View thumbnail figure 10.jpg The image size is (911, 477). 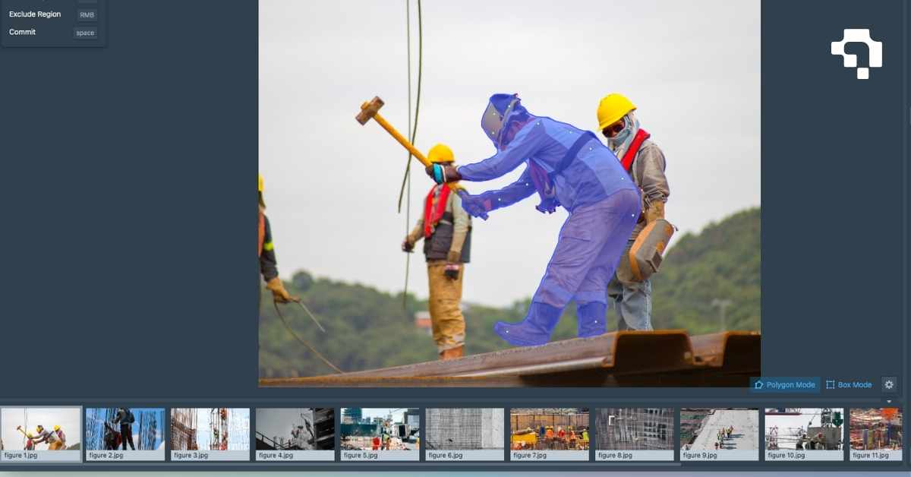click(x=804, y=434)
